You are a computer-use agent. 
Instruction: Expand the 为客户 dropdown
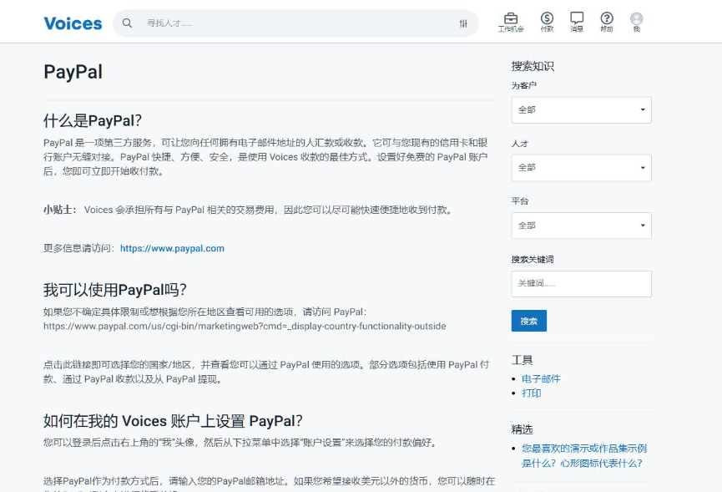tap(581, 110)
